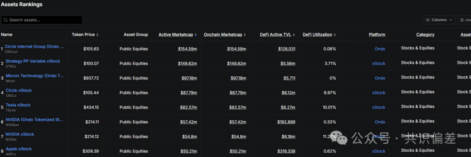Click the DeFi Utilization sort arrows icon

(334, 35)
